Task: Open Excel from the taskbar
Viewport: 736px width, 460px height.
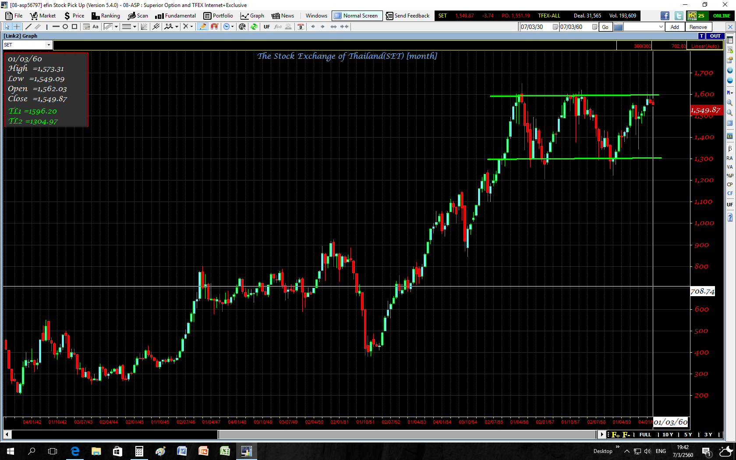Action: 225,451
